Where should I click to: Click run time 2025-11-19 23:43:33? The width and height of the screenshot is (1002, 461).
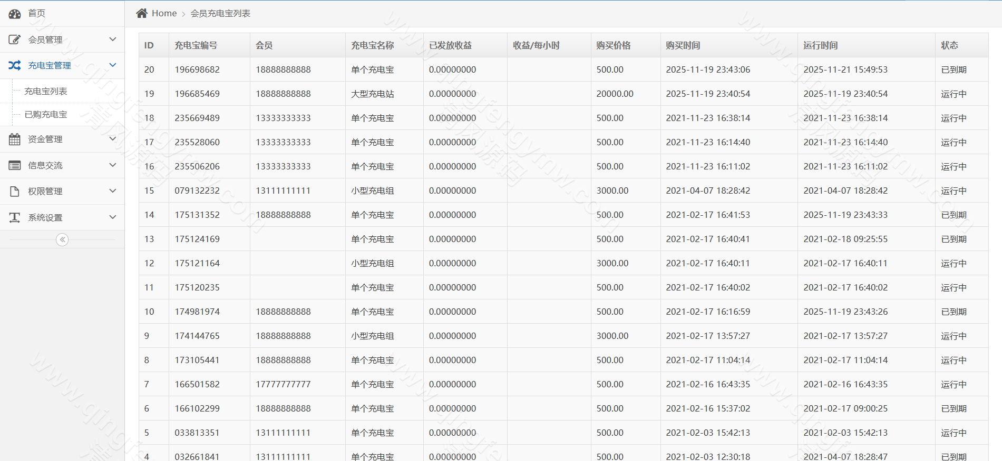845,215
